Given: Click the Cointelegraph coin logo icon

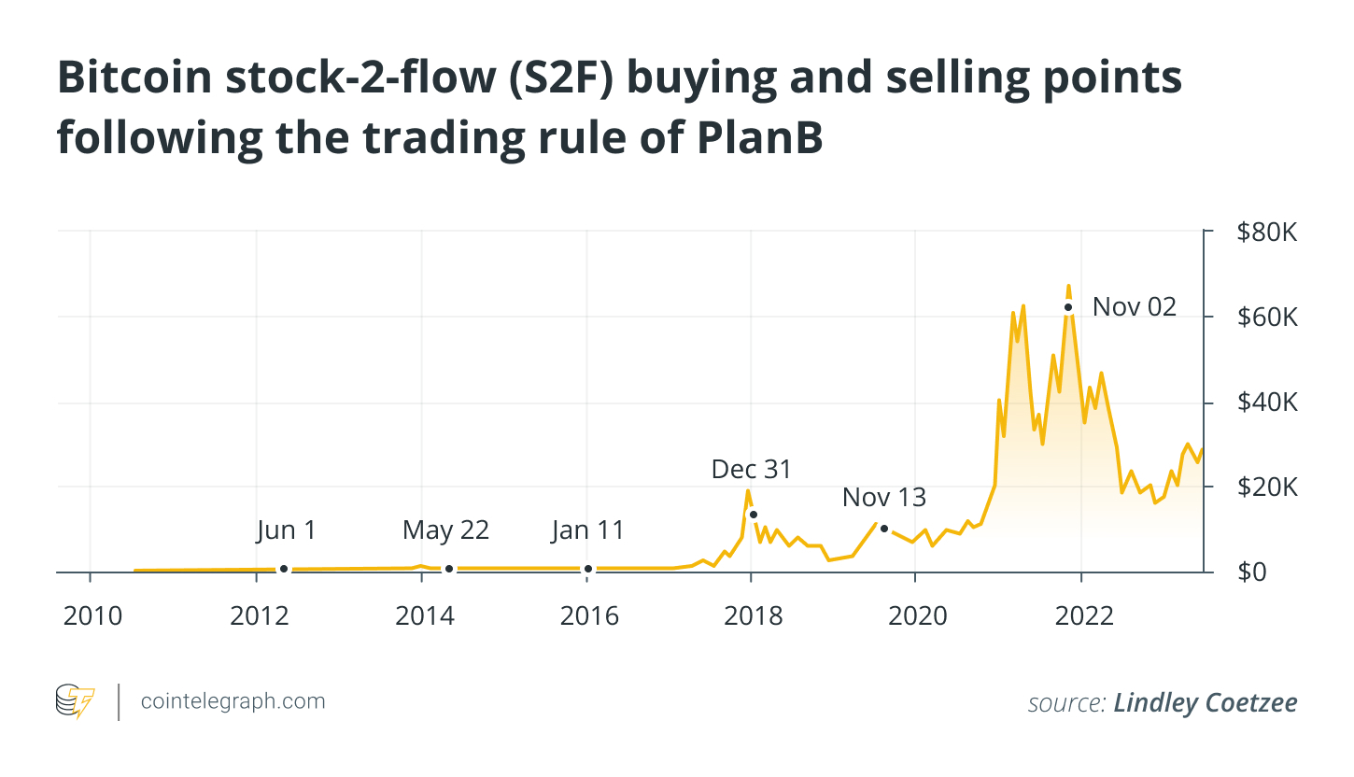Looking at the screenshot, I should tap(75, 701).
